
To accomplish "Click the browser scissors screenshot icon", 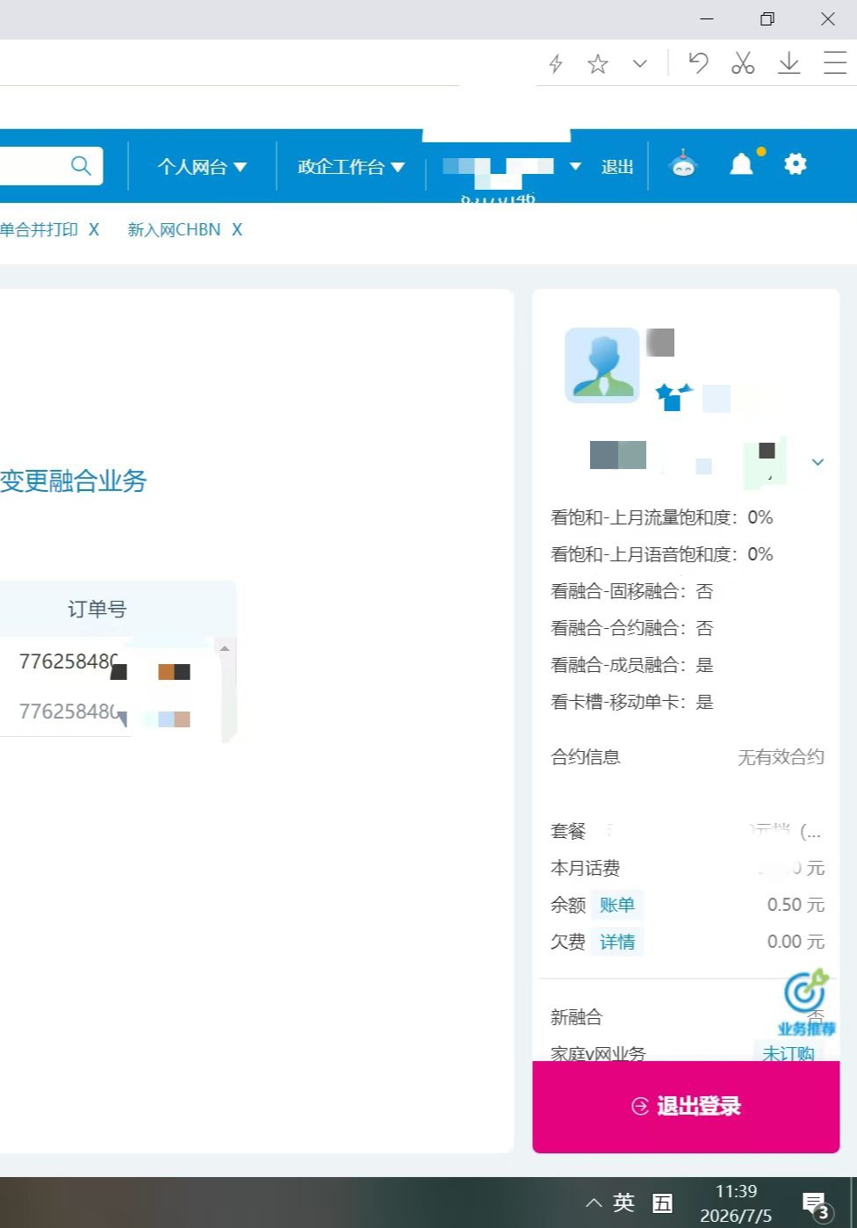I will [743, 63].
